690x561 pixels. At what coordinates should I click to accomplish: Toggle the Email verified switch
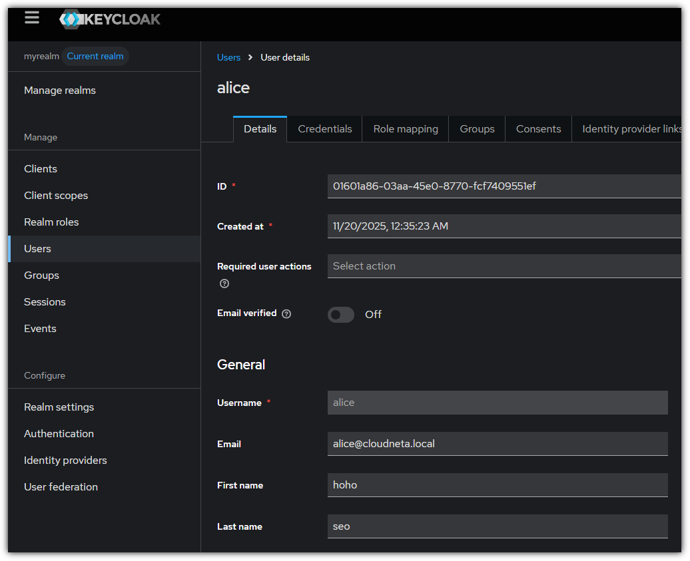[340, 314]
